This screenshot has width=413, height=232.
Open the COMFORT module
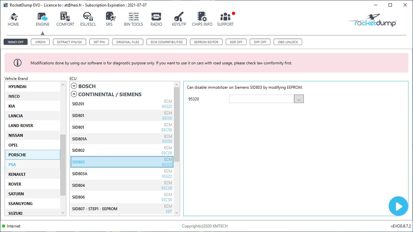point(65,19)
